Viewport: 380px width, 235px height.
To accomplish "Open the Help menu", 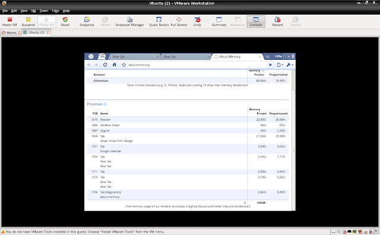I will tap(66, 11).
